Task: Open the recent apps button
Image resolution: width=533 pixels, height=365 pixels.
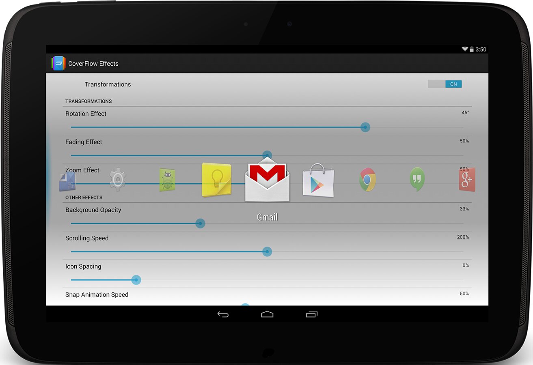Action: [311, 314]
